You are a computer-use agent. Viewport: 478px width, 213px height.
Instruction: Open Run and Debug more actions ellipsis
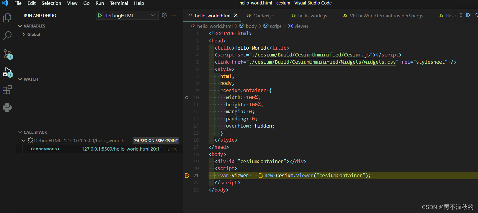[174, 15]
